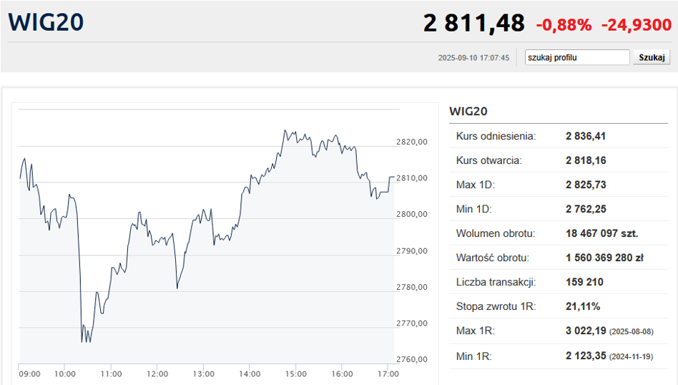Click the WIG20 heading above the statistics table
This screenshot has width=678, height=385.
[x=468, y=112]
